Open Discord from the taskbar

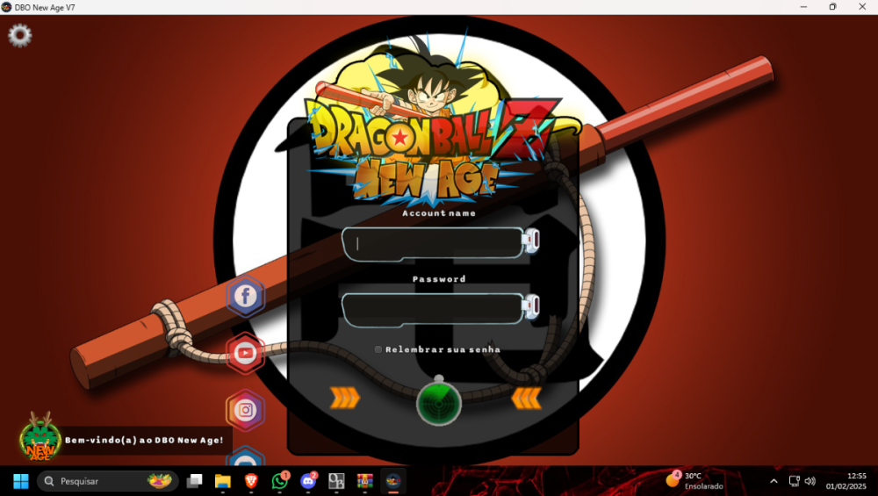[308, 481]
